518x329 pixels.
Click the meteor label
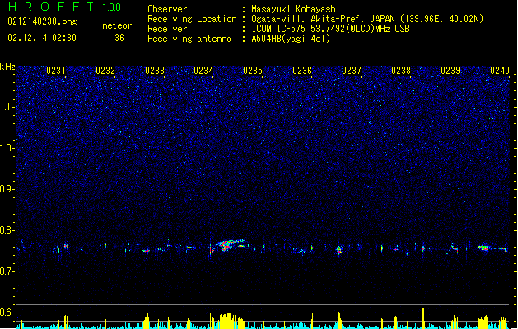point(117,25)
